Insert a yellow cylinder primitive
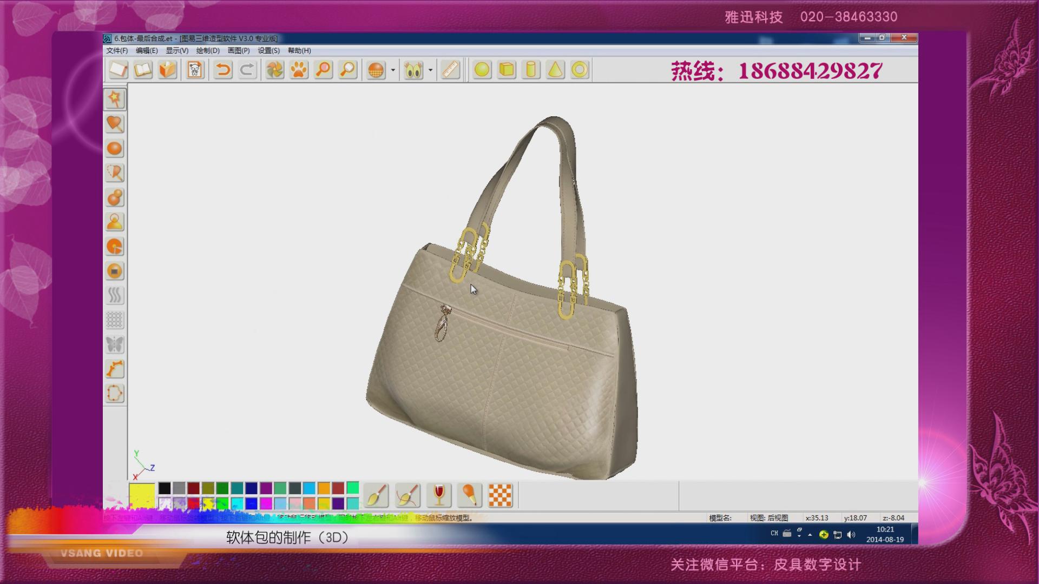 tap(531, 70)
